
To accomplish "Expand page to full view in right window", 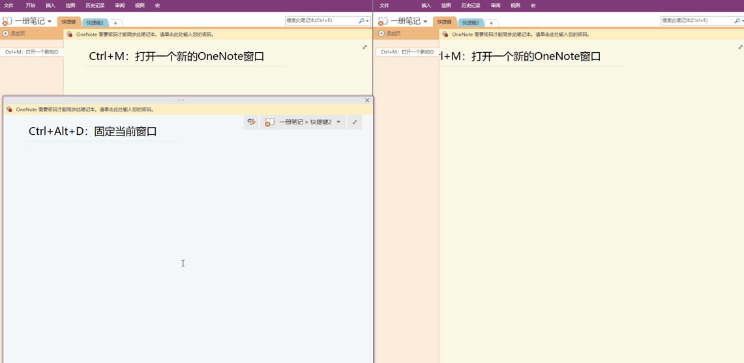I will tap(741, 47).
